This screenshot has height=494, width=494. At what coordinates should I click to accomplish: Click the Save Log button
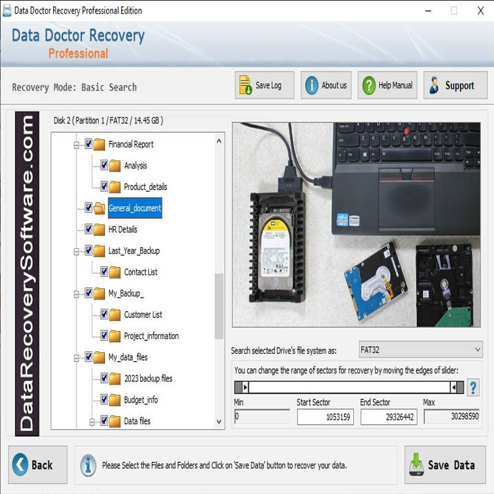[x=264, y=85]
